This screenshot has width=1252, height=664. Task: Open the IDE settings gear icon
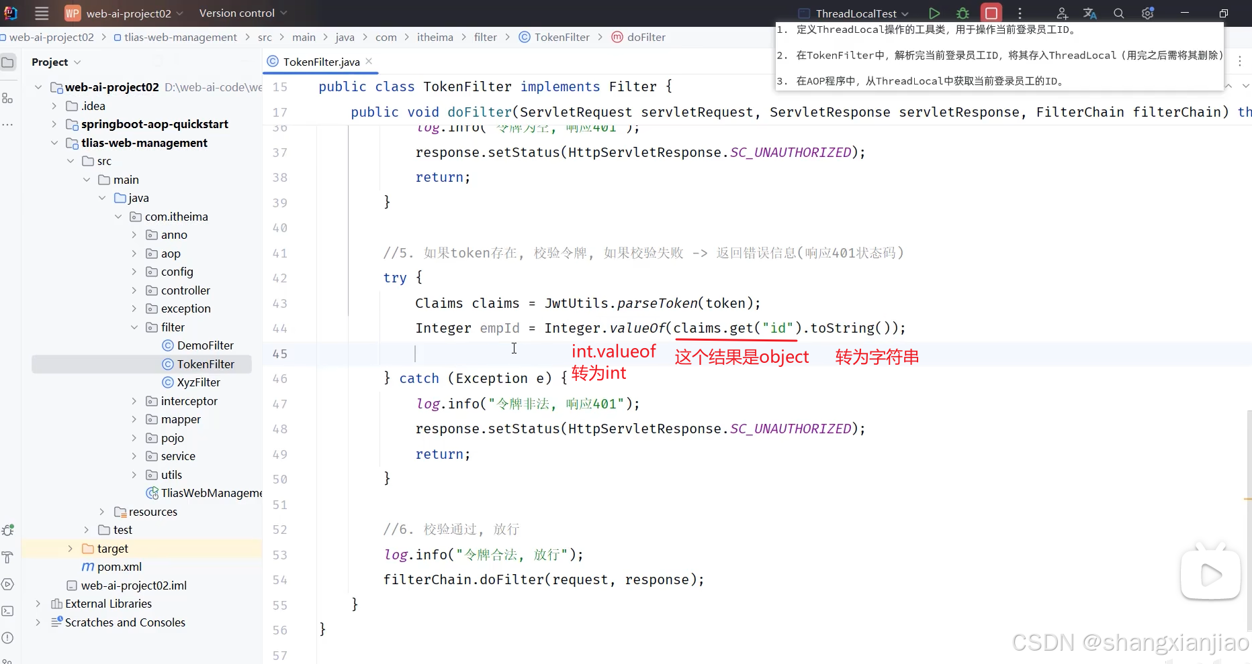pyautogui.click(x=1147, y=13)
